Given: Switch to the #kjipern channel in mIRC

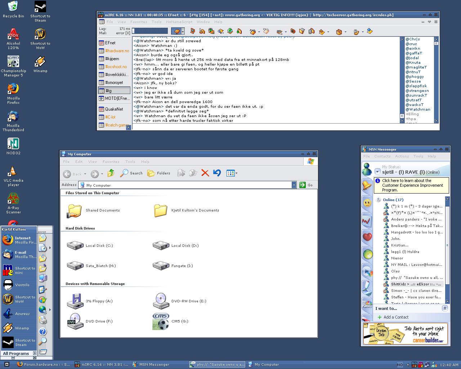Looking at the screenshot, I should point(114,59).
